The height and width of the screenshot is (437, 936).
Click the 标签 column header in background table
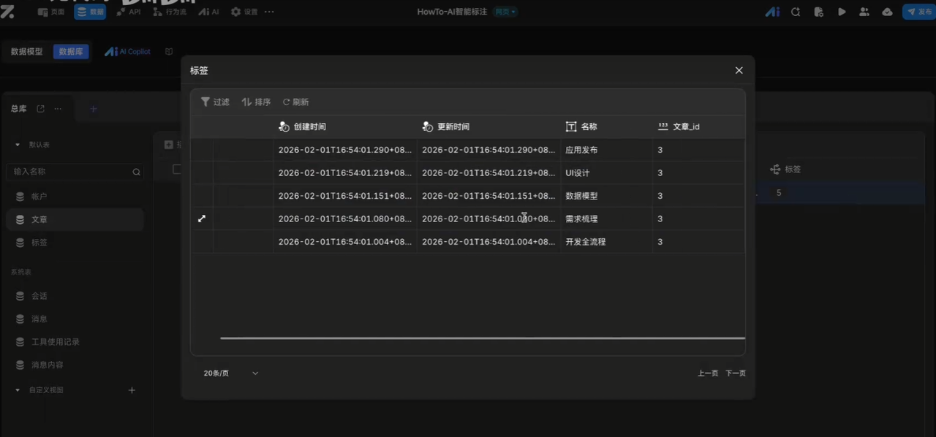coord(787,169)
